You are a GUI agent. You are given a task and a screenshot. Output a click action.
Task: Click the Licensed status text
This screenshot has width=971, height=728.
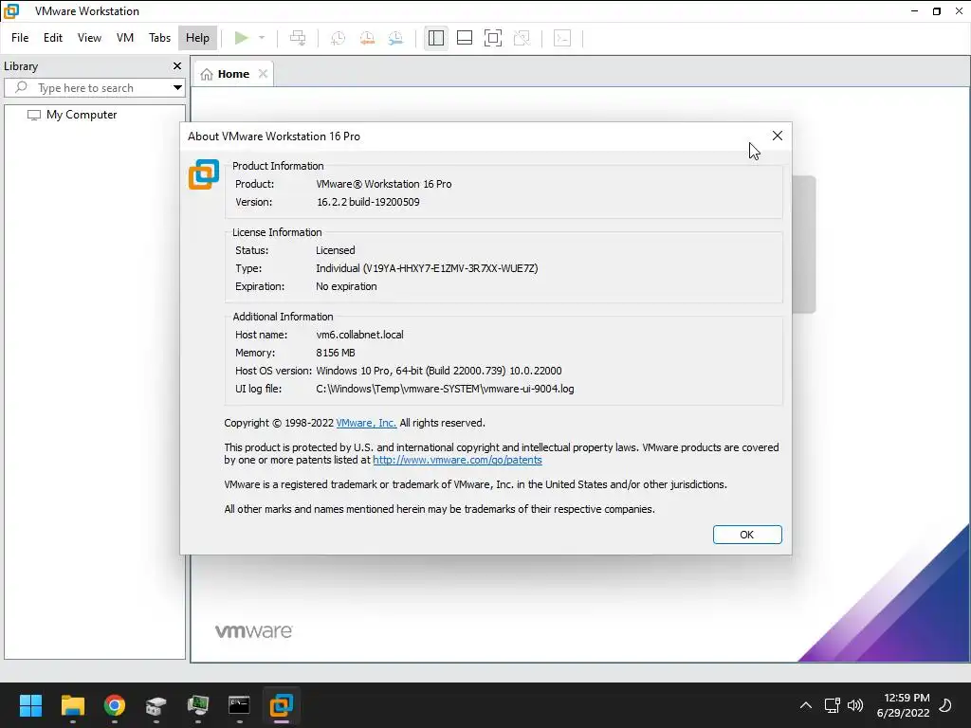click(335, 250)
